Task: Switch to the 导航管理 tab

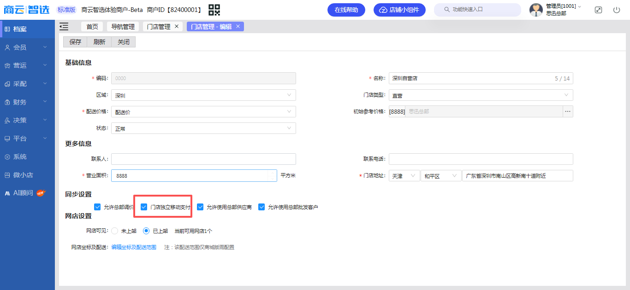Action: (x=123, y=27)
